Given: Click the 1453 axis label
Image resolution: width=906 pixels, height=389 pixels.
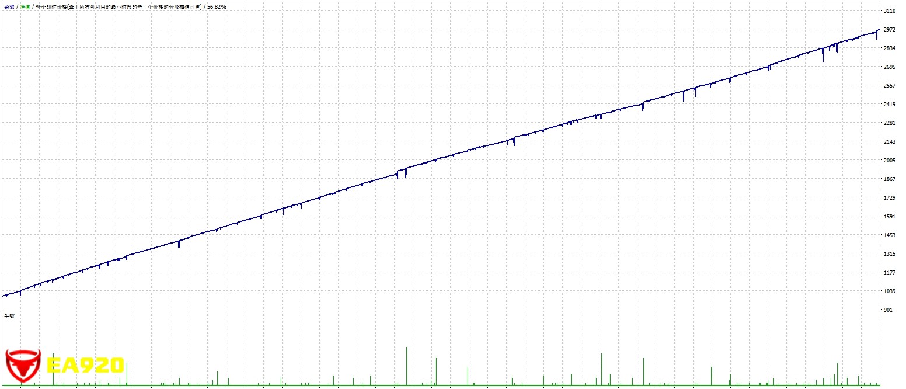Looking at the screenshot, I should (x=890, y=235).
